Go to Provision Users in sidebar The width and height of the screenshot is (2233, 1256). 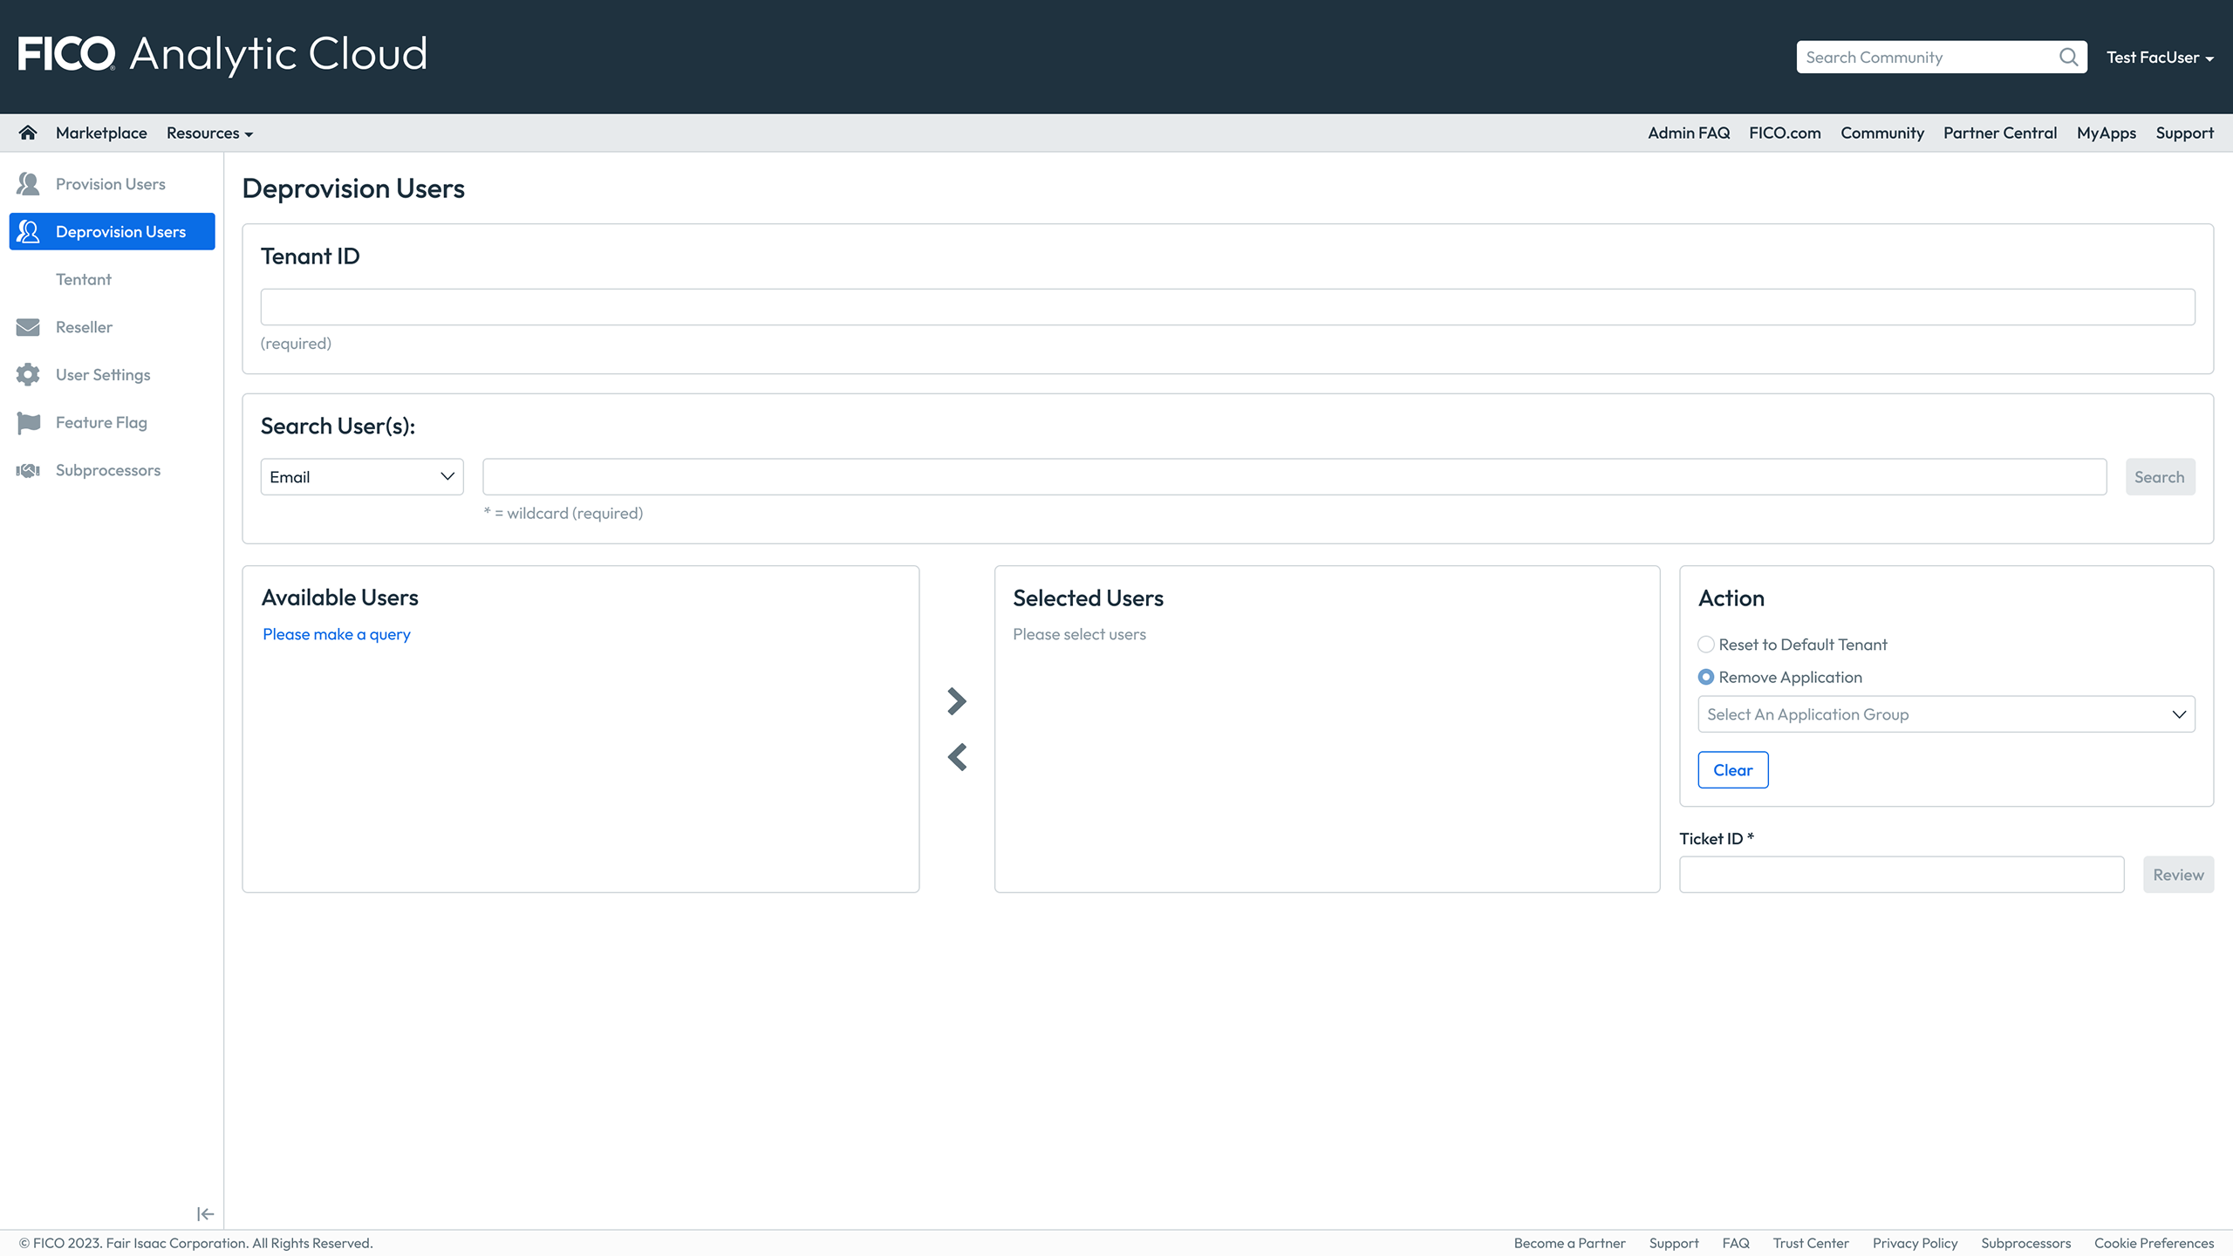(111, 184)
